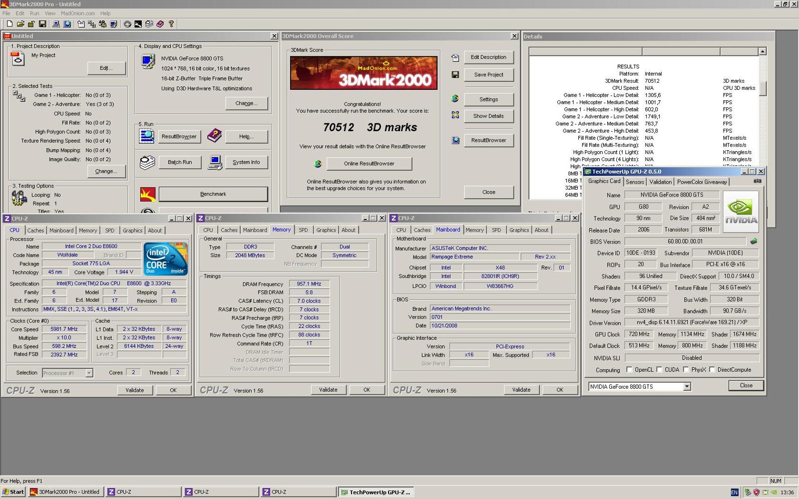The width and height of the screenshot is (799, 499).
Task: Click the System Info computer toolbar icon
Action: coord(56,23)
